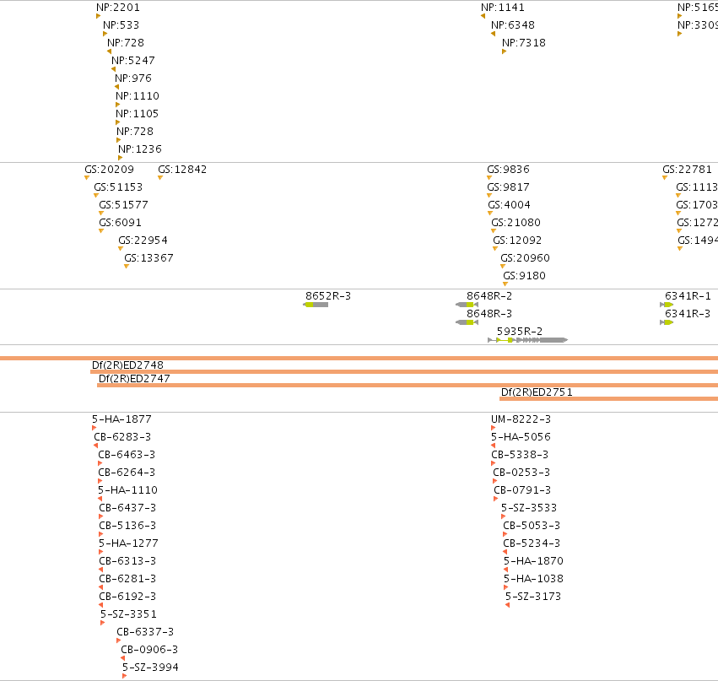The height and width of the screenshot is (681, 718).
Task: Click the 5-HA-1870 feature label
Action: tap(533, 560)
